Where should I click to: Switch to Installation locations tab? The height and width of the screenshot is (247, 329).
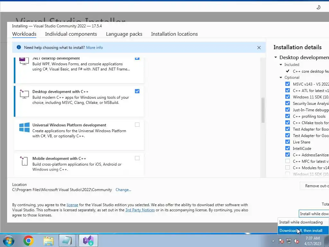[x=174, y=34]
